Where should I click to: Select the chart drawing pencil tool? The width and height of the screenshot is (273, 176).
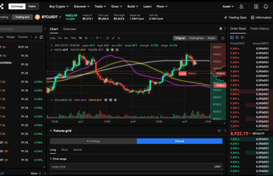point(113,38)
